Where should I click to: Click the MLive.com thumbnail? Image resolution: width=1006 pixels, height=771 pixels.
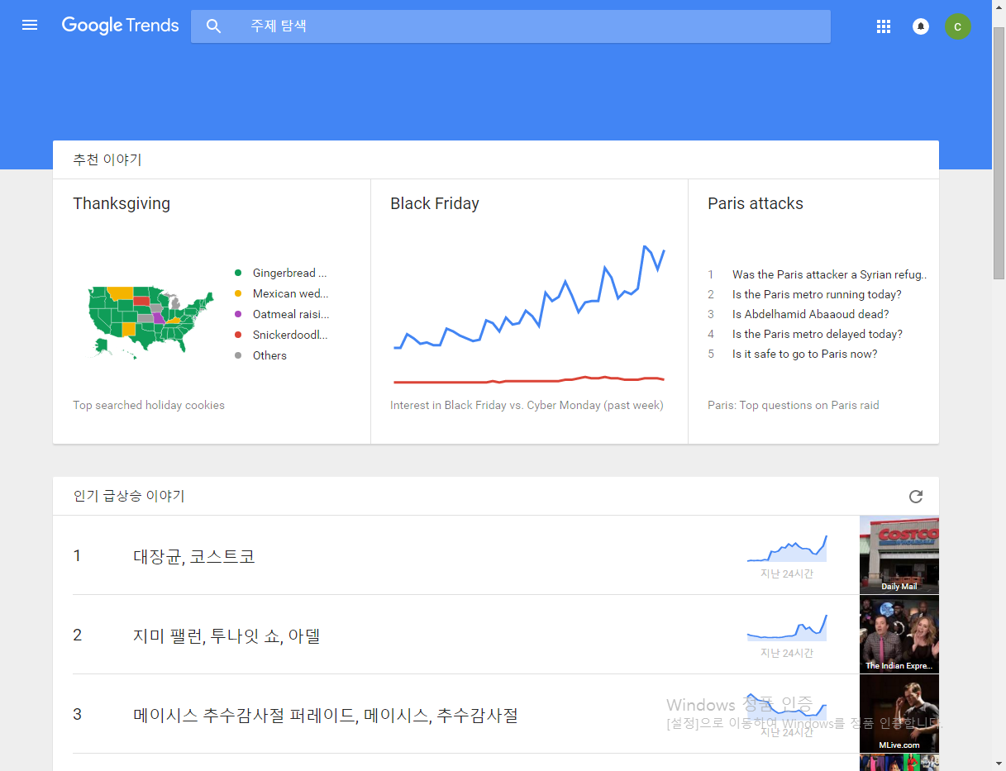[899, 713]
